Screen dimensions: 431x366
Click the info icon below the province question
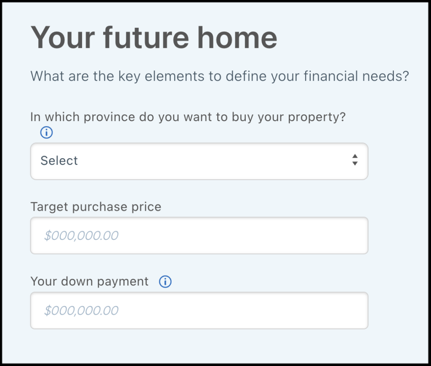click(46, 133)
